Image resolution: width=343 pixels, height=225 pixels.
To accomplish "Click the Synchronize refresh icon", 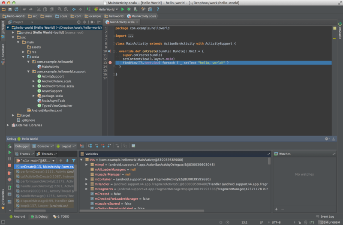I will (x=16, y=9).
